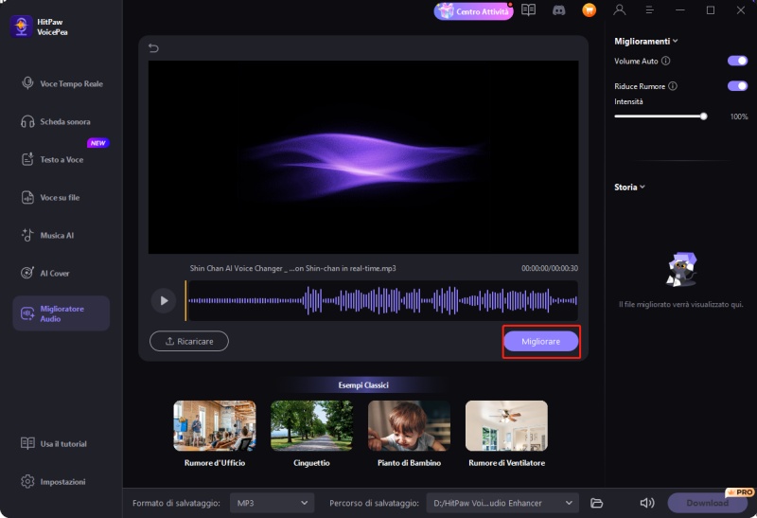The height and width of the screenshot is (518, 757).
Task: Toggle the Volume Auto switch
Action: (737, 61)
